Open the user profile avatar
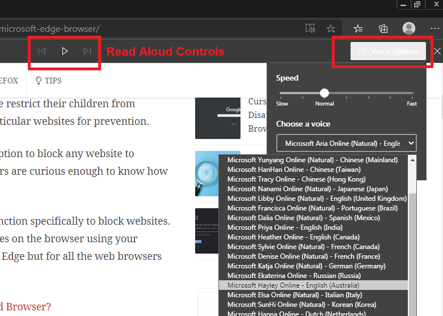443x316 pixels. (x=408, y=28)
